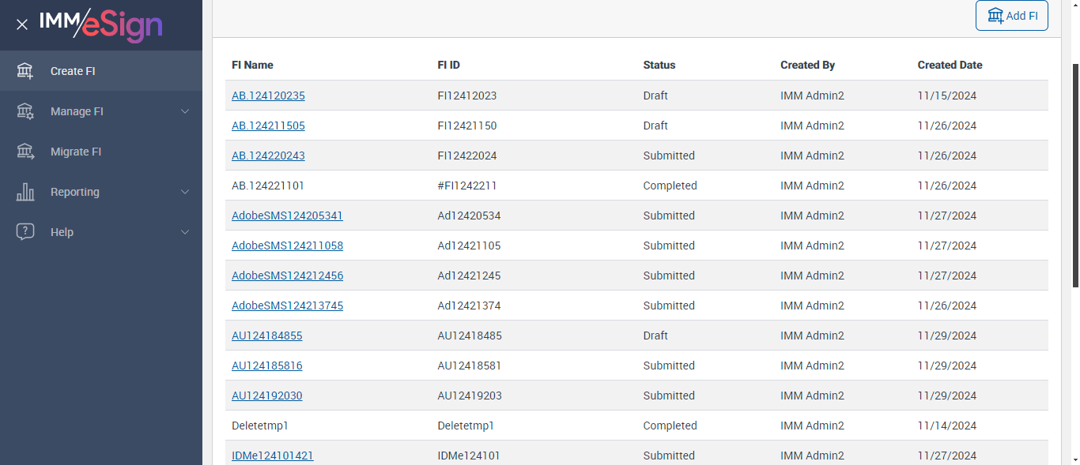Image resolution: width=1080 pixels, height=465 pixels.
Task: Open the AdobeSMS124205341 FI link
Action: [287, 216]
